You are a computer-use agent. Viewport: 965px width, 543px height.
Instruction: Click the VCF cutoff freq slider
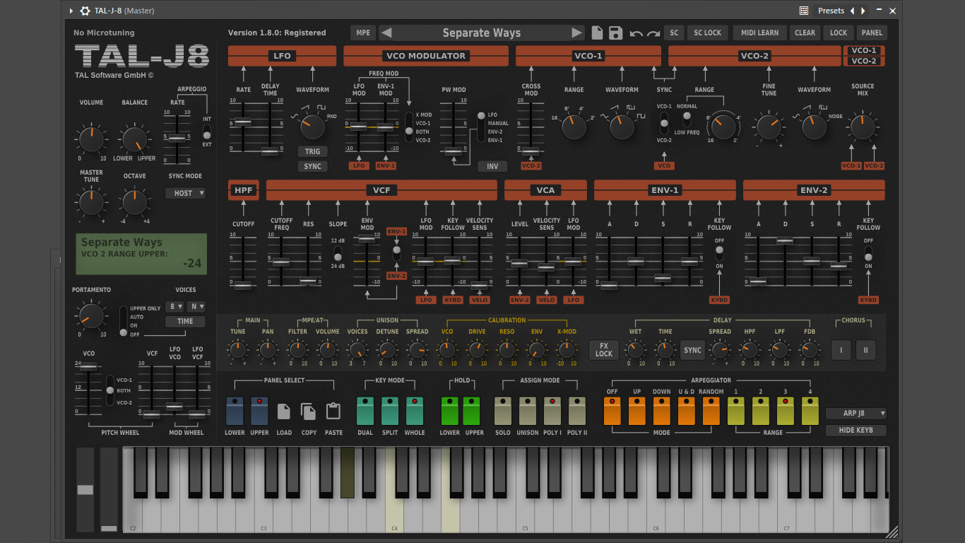(x=281, y=262)
